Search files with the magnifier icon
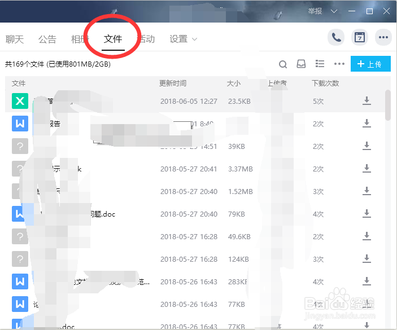The height and width of the screenshot is (330, 397). 283,64
